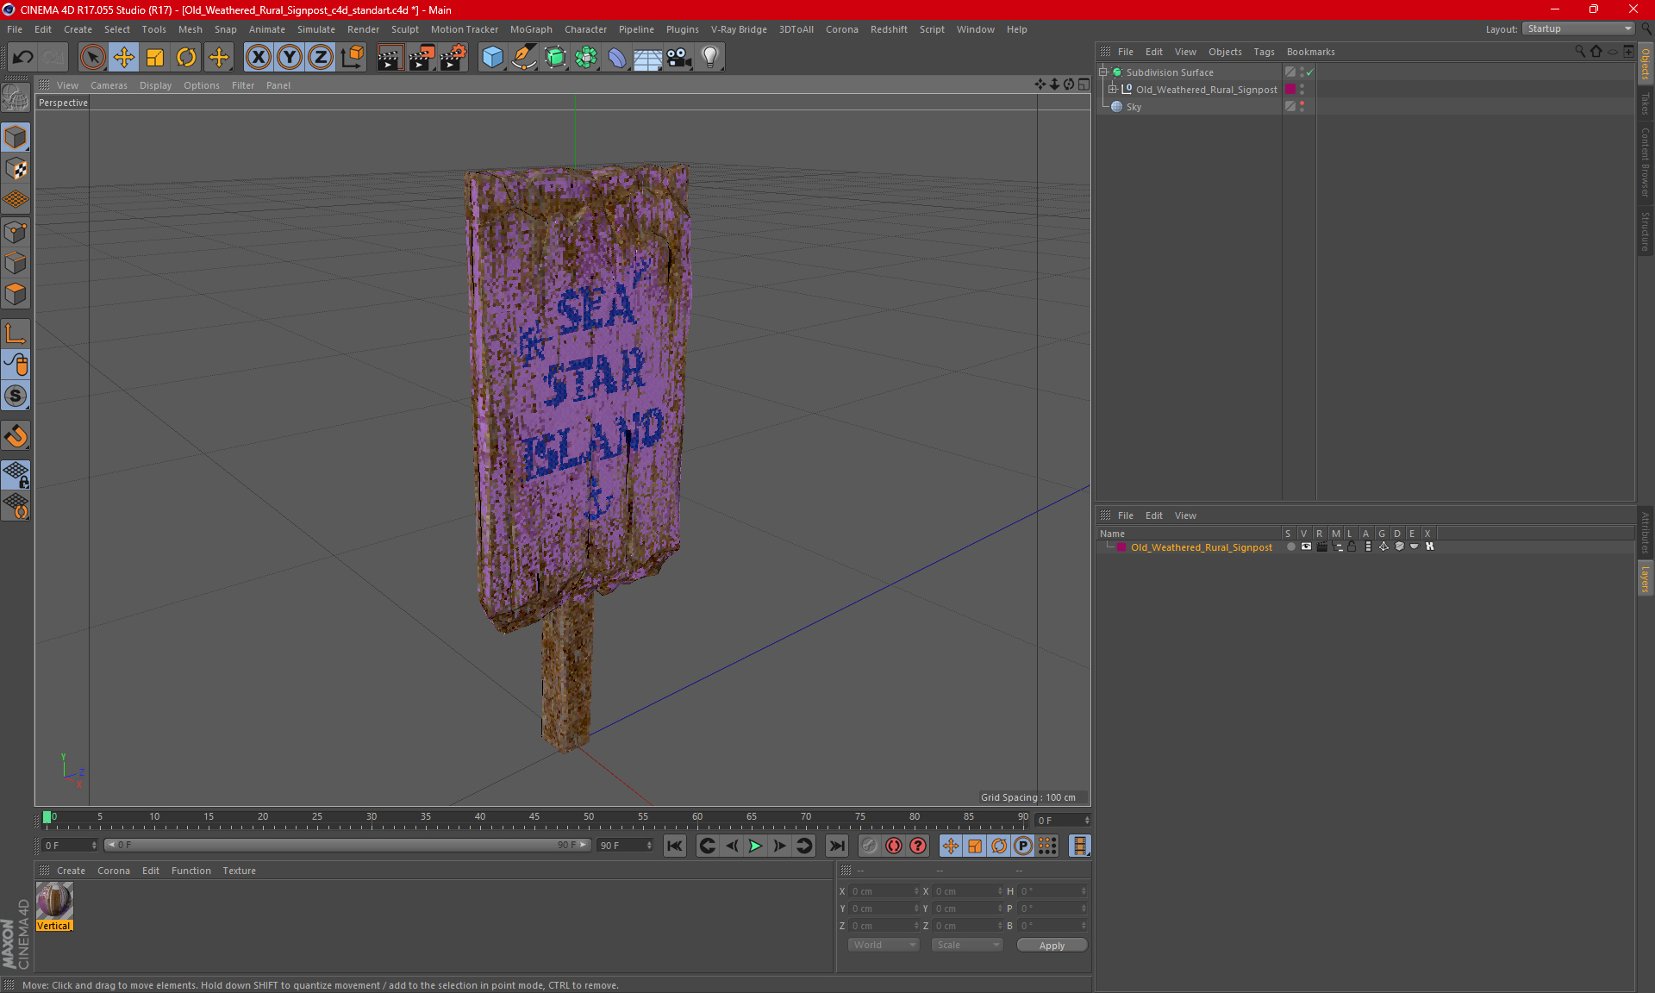Viewport: 1655px width, 993px height.
Task: Select the Vertical material thumbnail
Action: coord(54,901)
